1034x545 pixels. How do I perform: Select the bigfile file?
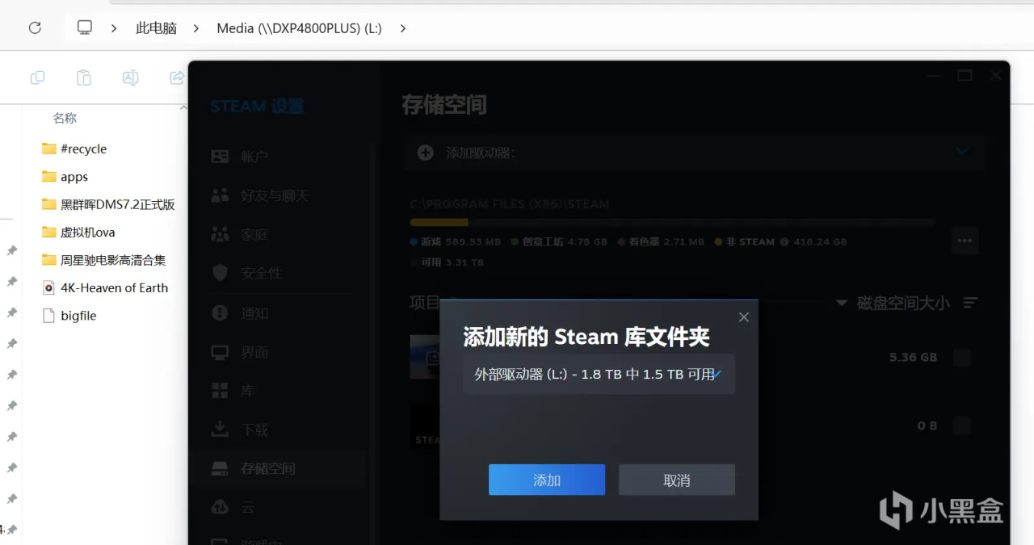(x=78, y=316)
